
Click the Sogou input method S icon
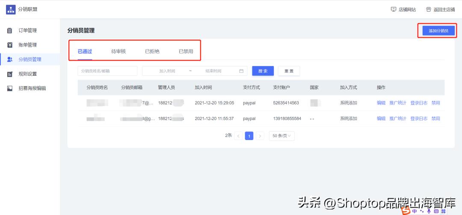(407, 211)
